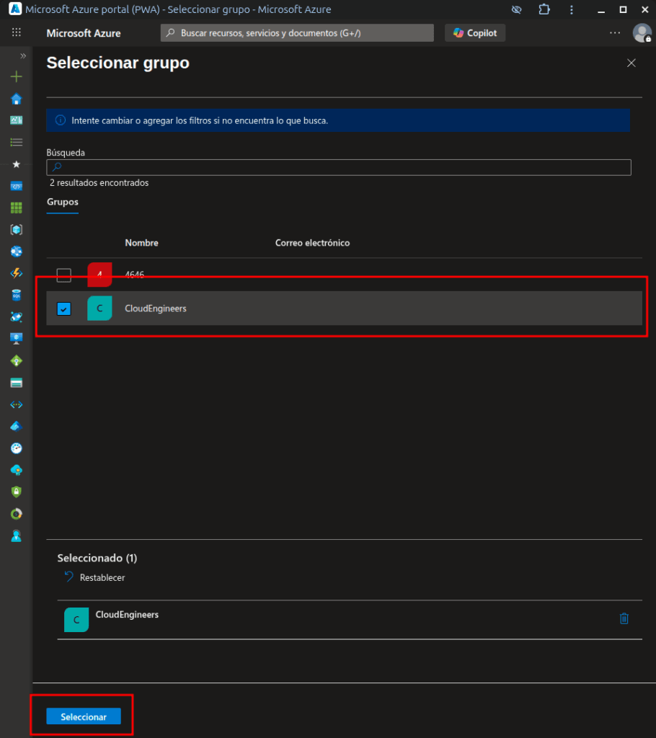
Task: Open SQL databases from the sidebar
Action: pyautogui.click(x=16, y=295)
